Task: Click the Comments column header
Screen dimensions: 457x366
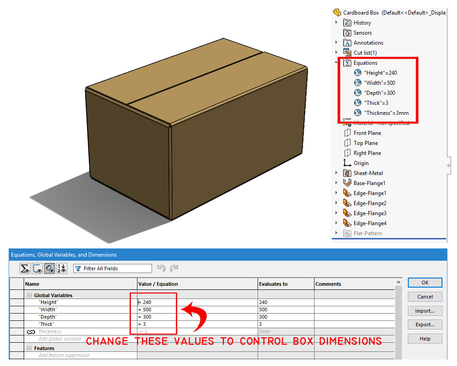Action: pyautogui.click(x=355, y=284)
